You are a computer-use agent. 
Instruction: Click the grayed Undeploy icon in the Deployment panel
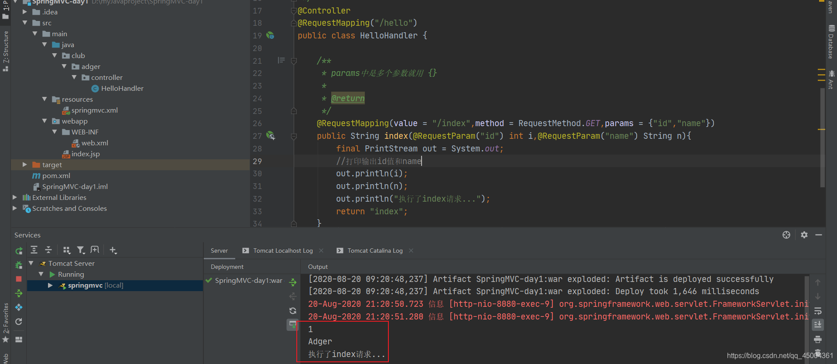pos(293,296)
